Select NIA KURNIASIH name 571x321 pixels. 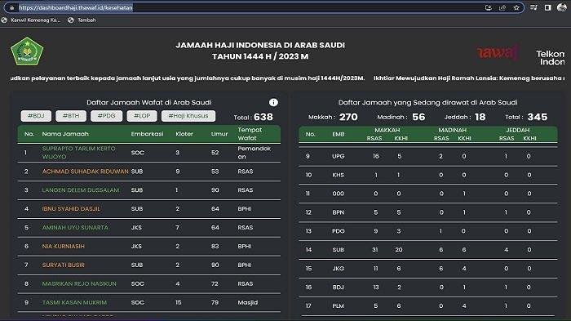pyautogui.click(x=64, y=246)
